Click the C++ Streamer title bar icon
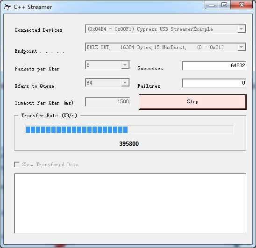The width and height of the screenshot is (256, 248). point(7,7)
